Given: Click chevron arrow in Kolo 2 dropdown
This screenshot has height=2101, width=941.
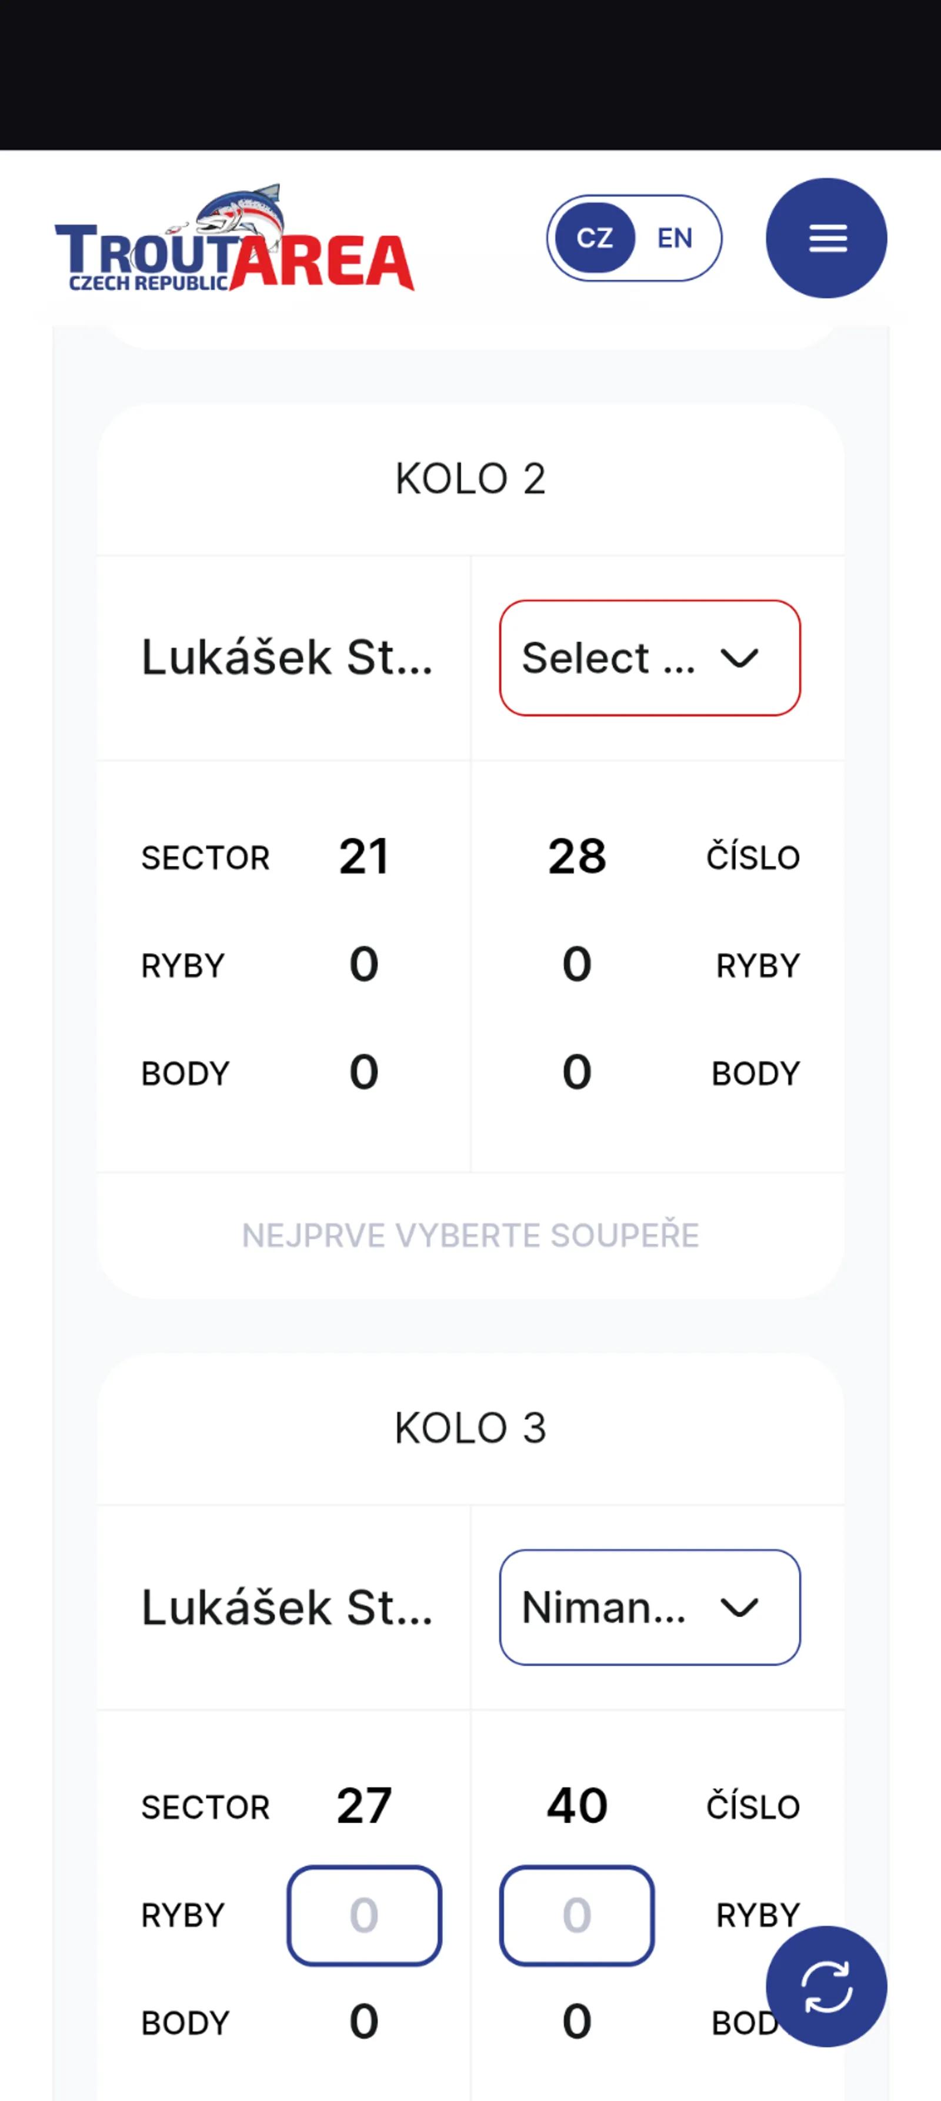Looking at the screenshot, I should click(740, 658).
